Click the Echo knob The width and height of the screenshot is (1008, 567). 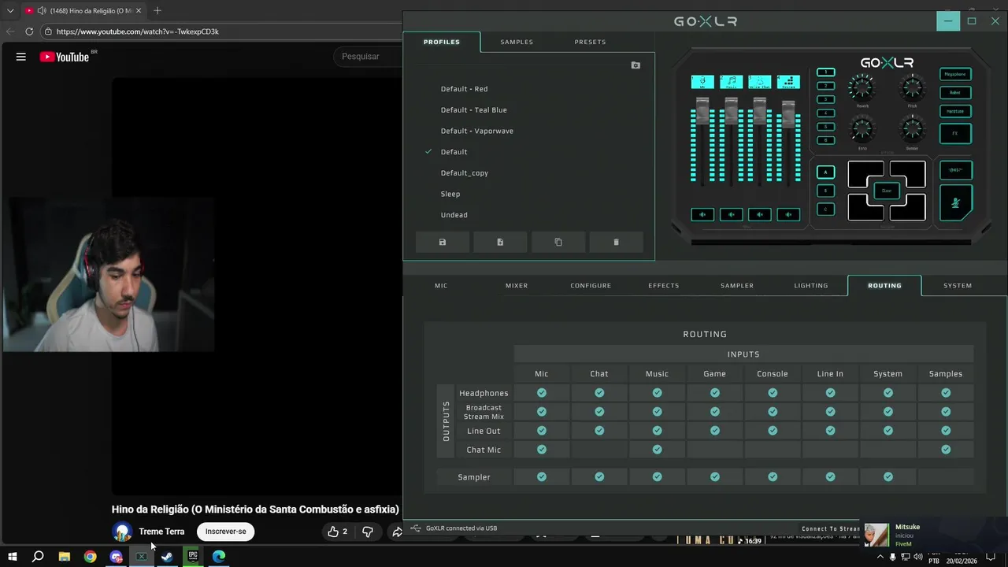pos(862,128)
